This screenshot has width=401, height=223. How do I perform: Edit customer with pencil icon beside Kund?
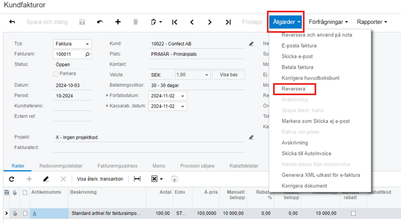[251, 44]
